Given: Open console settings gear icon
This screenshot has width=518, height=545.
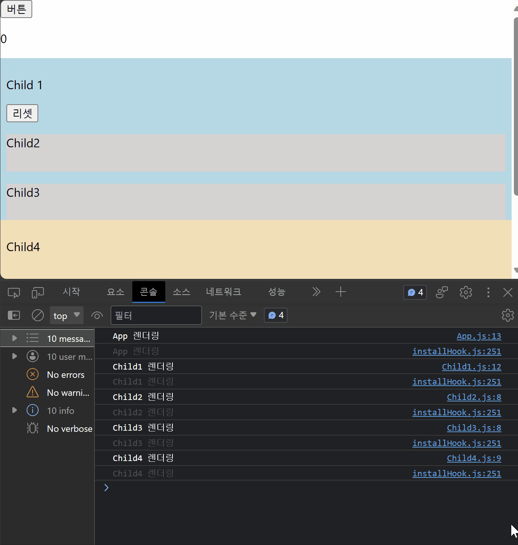Looking at the screenshot, I should pos(508,315).
